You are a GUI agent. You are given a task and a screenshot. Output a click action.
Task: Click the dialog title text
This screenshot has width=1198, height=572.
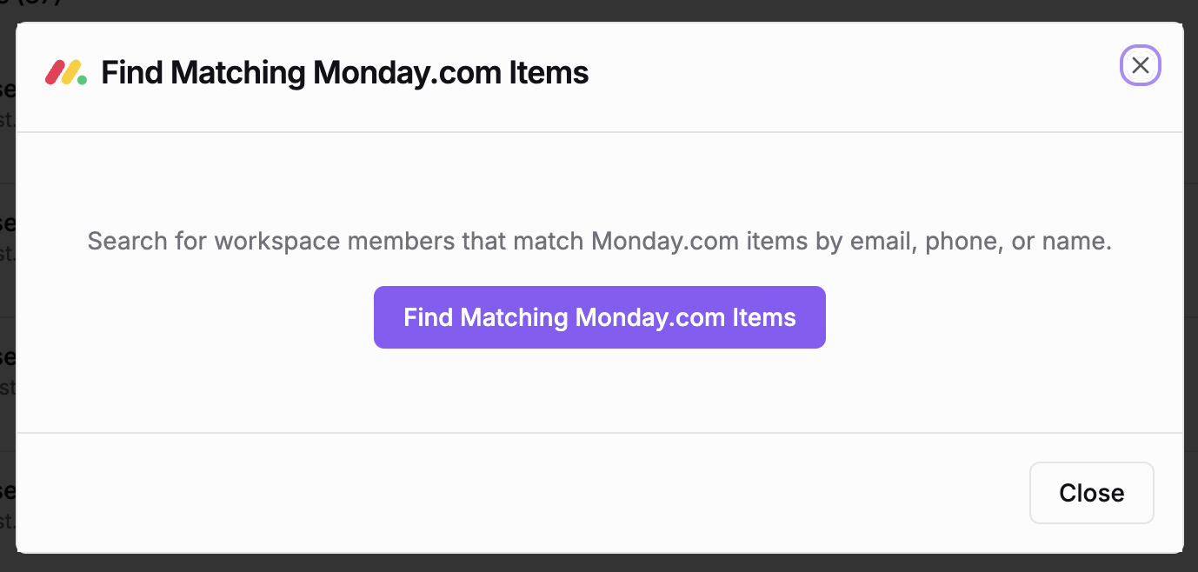344,72
